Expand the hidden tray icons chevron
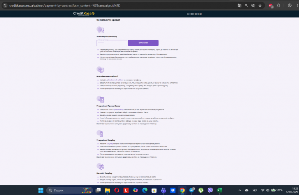The width and height of the screenshot is (299, 195). [x=240, y=190]
